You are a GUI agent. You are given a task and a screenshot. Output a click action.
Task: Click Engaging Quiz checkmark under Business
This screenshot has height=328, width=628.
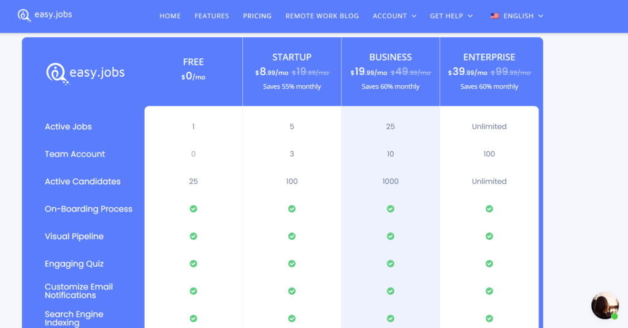391,264
